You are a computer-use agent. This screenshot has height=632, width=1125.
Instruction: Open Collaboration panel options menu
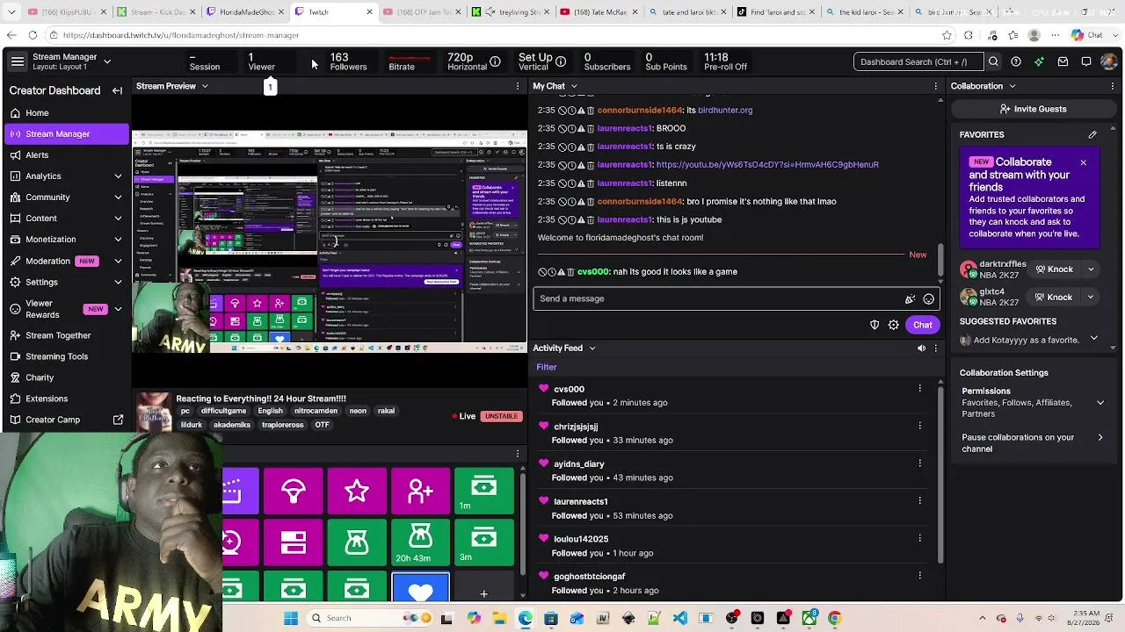point(1114,86)
